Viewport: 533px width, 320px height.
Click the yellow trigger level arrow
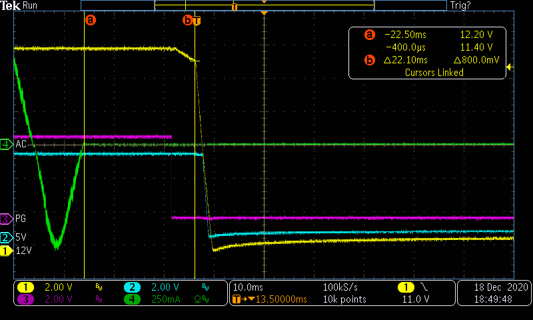pyautogui.click(x=510, y=67)
